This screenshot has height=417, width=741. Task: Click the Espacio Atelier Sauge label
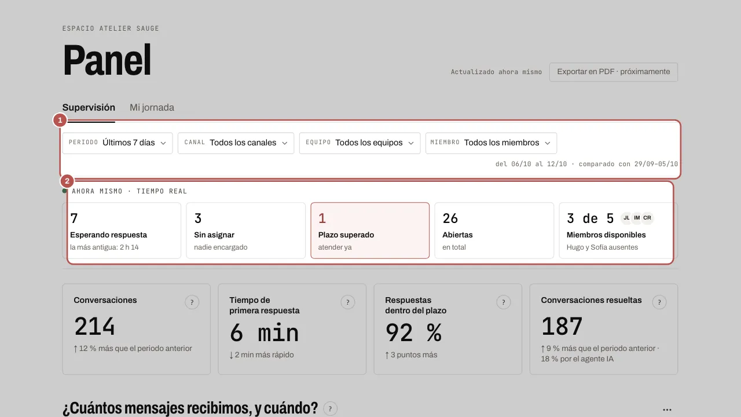pos(111,28)
